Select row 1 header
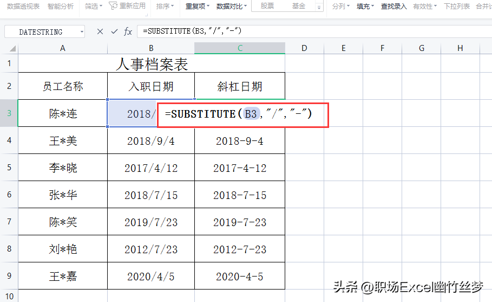 pos(9,63)
